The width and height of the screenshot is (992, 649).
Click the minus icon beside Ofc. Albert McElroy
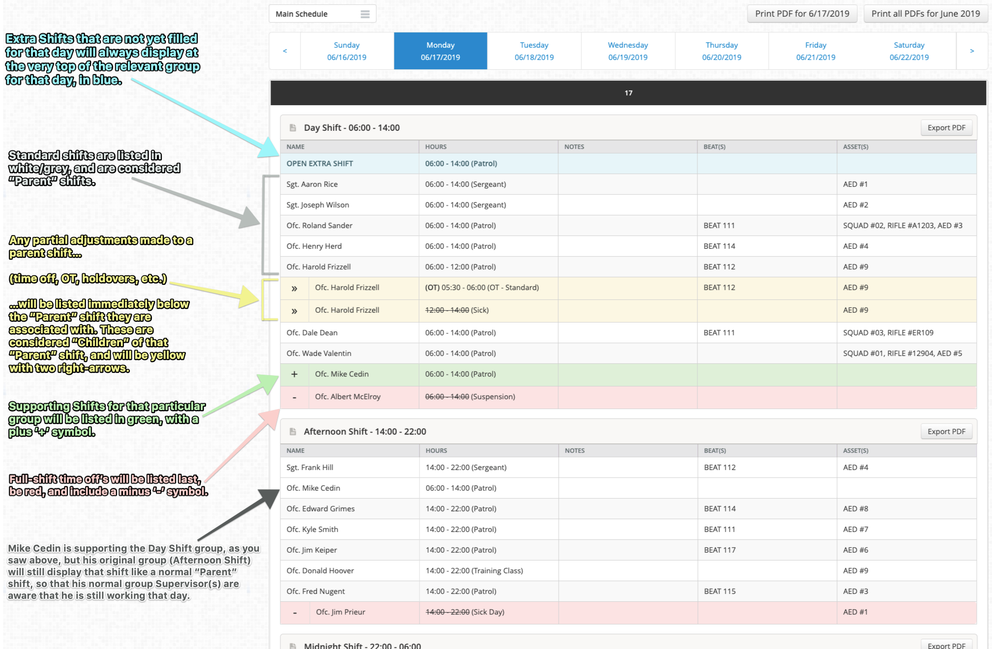click(x=294, y=397)
